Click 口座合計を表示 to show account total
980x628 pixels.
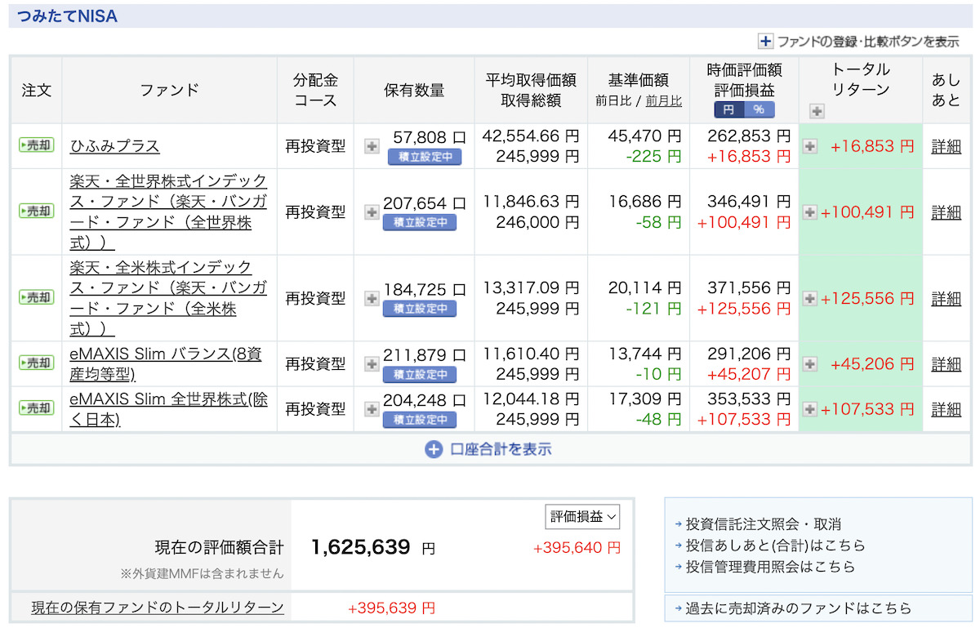point(488,449)
